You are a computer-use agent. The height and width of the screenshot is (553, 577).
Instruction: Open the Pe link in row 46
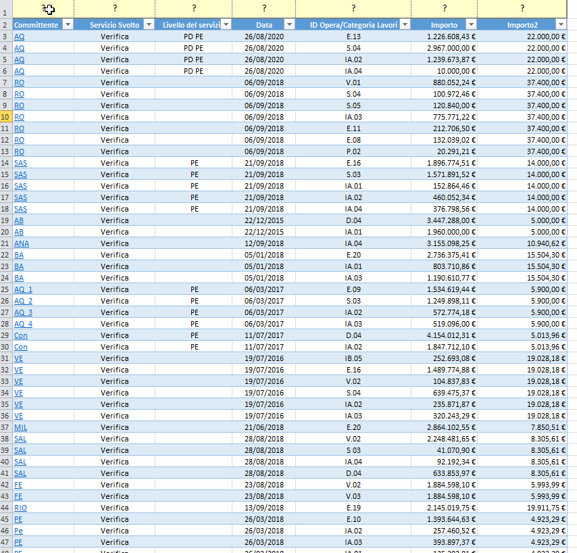pyautogui.click(x=18, y=531)
